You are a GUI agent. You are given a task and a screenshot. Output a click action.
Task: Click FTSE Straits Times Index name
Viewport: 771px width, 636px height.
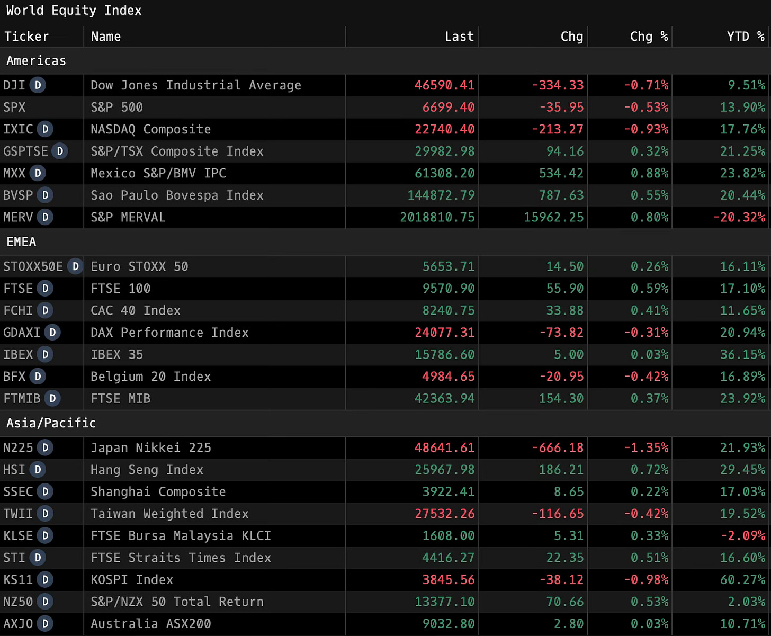click(x=181, y=558)
